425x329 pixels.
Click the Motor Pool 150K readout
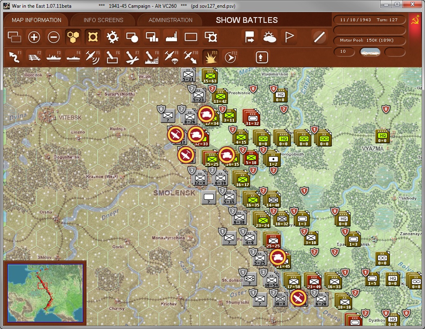369,40
